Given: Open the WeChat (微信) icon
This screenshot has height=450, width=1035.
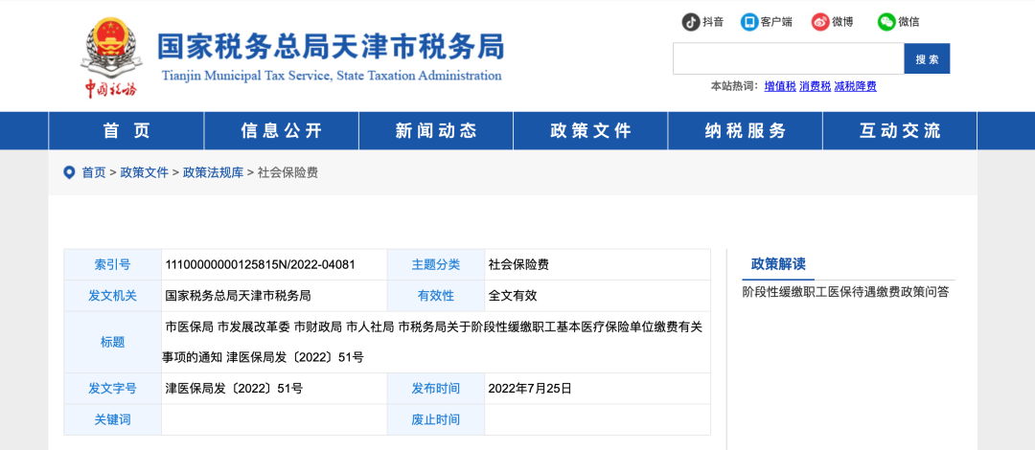Looking at the screenshot, I should (886, 22).
